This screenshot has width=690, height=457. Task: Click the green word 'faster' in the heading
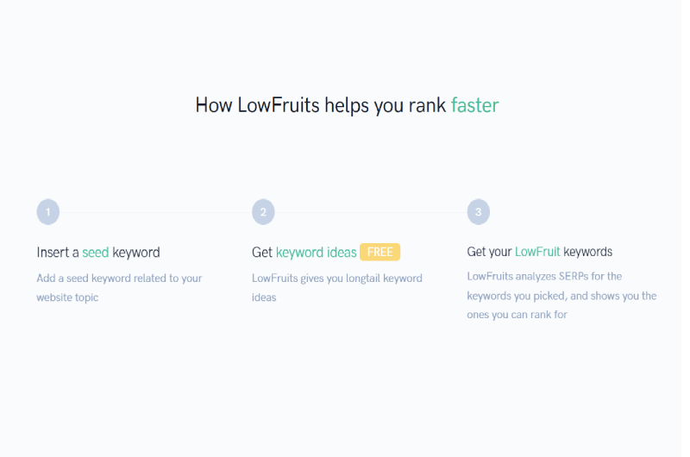tap(475, 105)
